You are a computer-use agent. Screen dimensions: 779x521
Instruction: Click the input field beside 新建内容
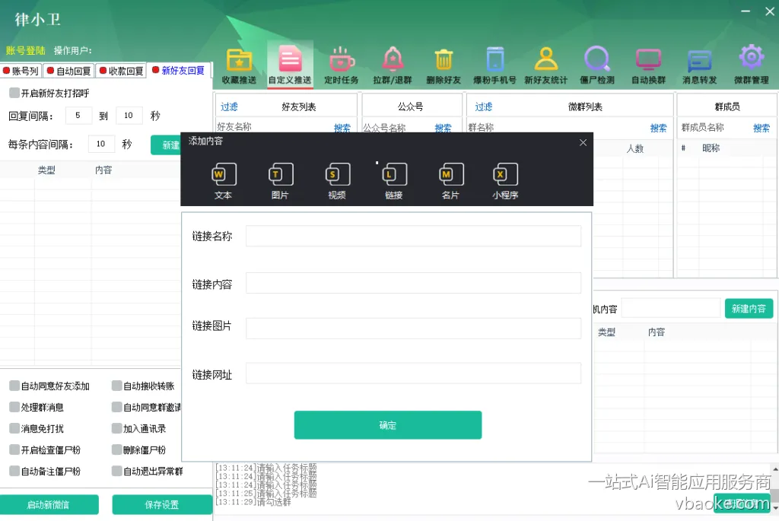pyautogui.click(x=671, y=309)
